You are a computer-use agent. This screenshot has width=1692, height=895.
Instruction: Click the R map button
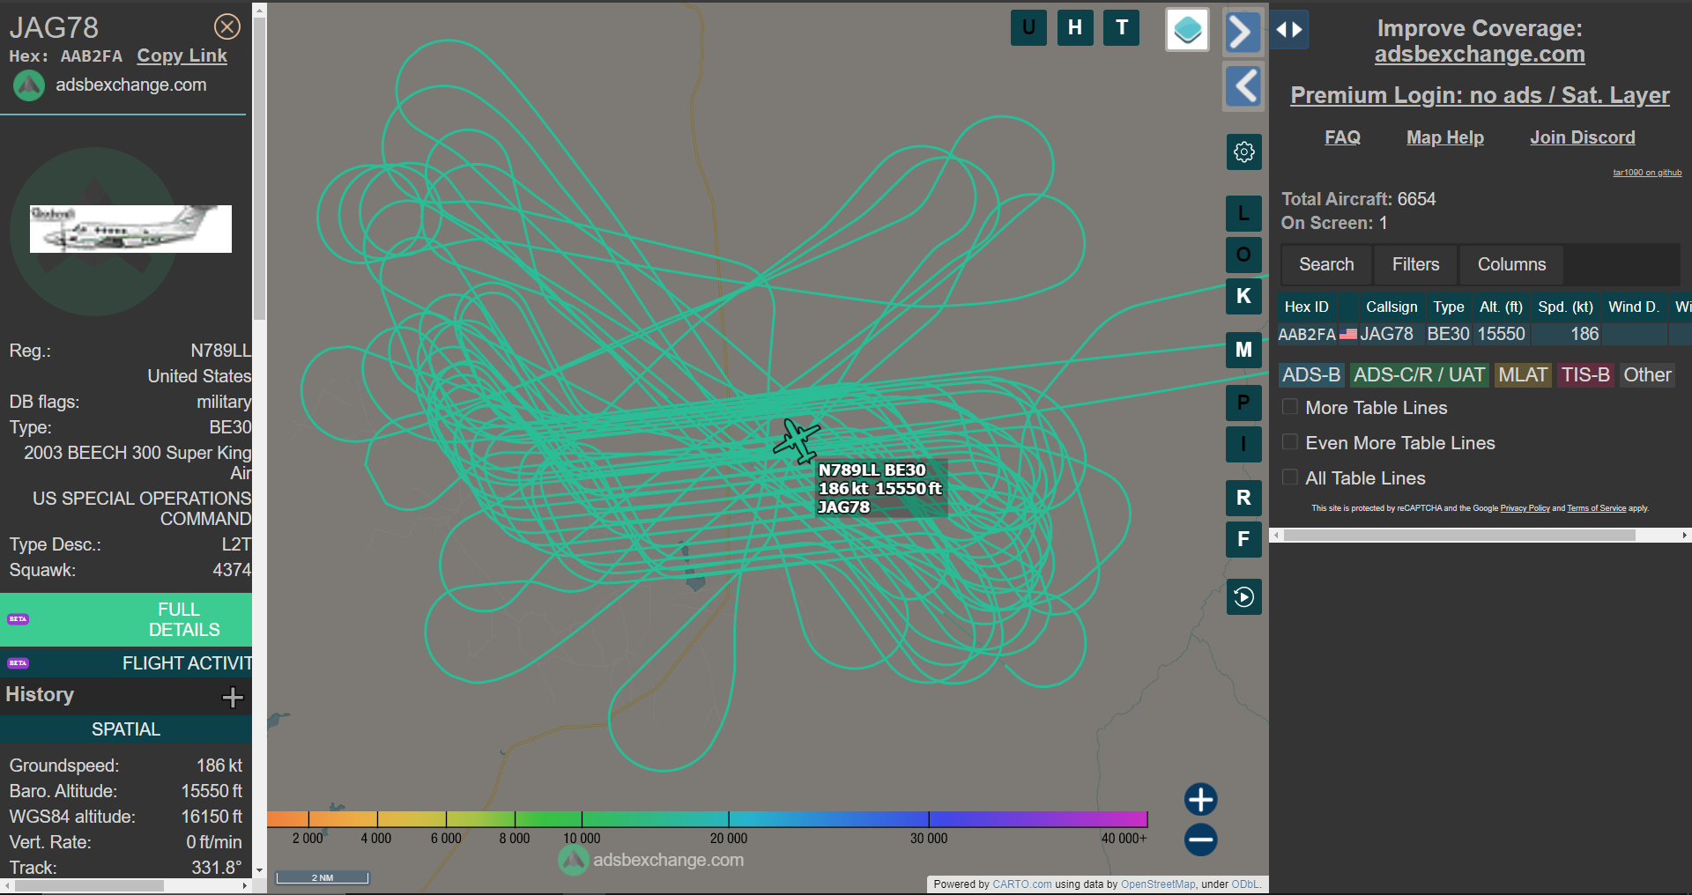pos(1244,498)
